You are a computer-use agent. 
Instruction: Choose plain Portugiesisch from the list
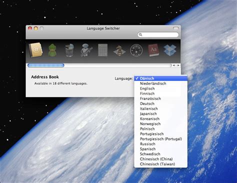click(x=160, y=134)
